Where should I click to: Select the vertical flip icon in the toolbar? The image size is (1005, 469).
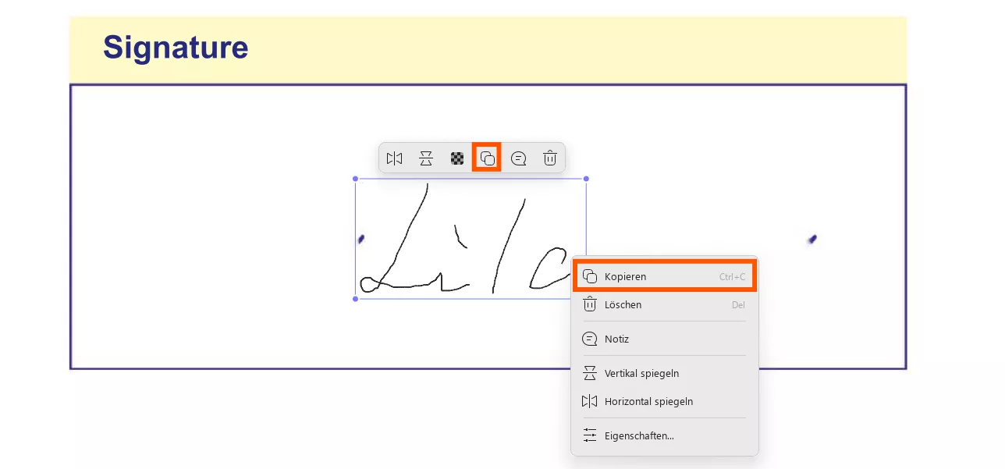[425, 158]
